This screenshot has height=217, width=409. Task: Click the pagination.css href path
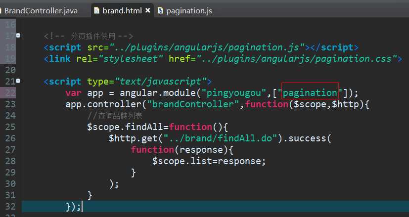[x=297, y=59]
